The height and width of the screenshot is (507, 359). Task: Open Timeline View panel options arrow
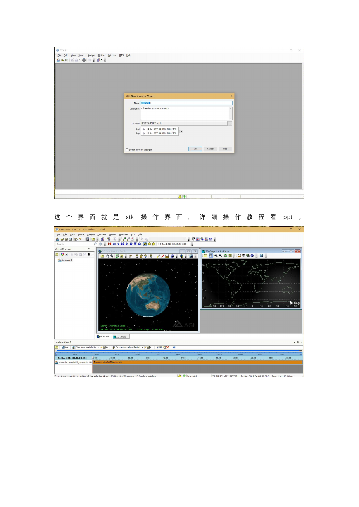point(294,342)
